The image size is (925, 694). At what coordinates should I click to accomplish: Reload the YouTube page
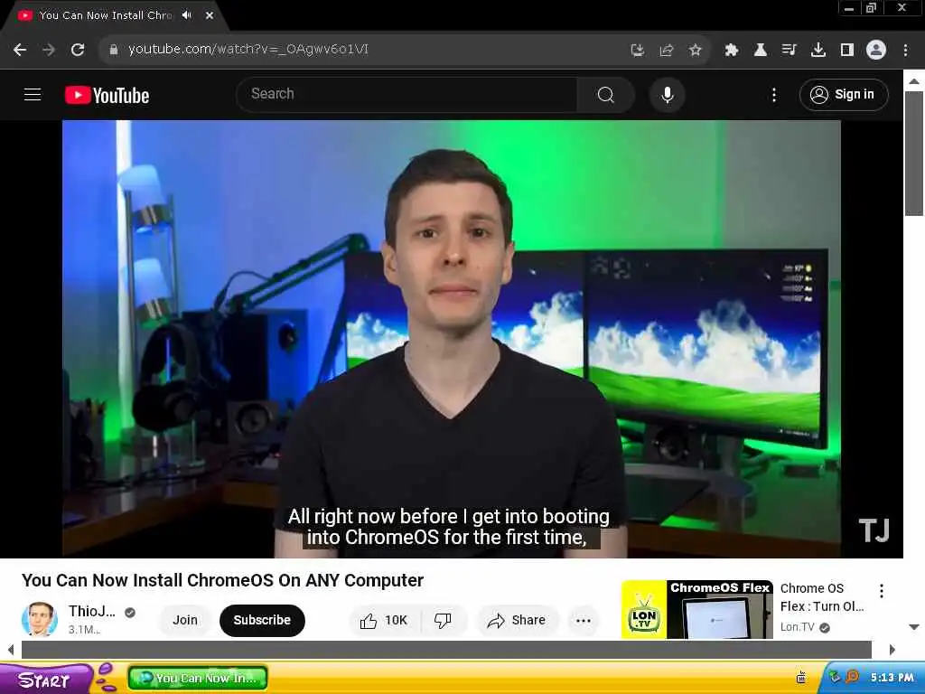click(x=78, y=51)
